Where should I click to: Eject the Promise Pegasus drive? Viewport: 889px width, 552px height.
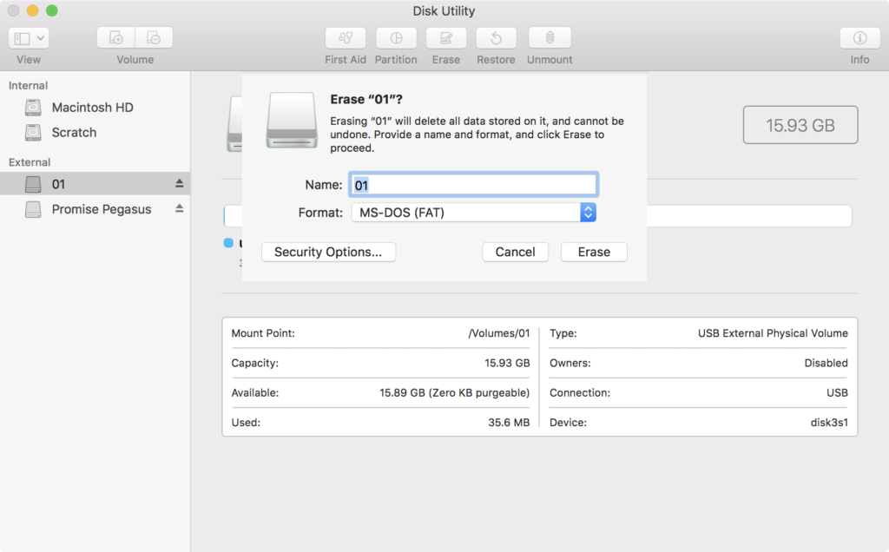click(179, 208)
